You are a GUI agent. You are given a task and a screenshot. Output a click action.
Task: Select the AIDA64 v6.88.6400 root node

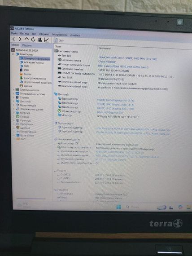pos(25,50)
